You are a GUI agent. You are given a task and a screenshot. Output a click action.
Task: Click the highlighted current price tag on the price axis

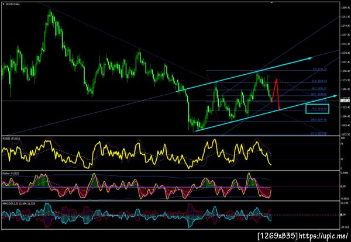coord(345,101)
